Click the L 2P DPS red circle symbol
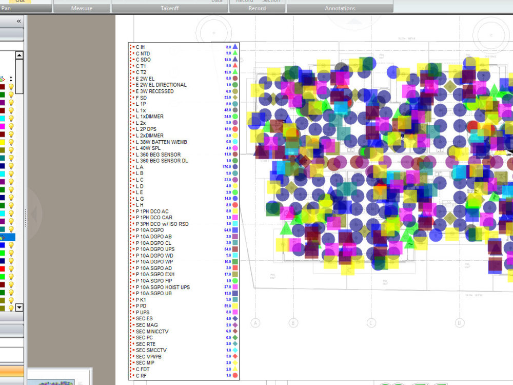The width and height of the screenshot is (513, 385). pos(235,129)
